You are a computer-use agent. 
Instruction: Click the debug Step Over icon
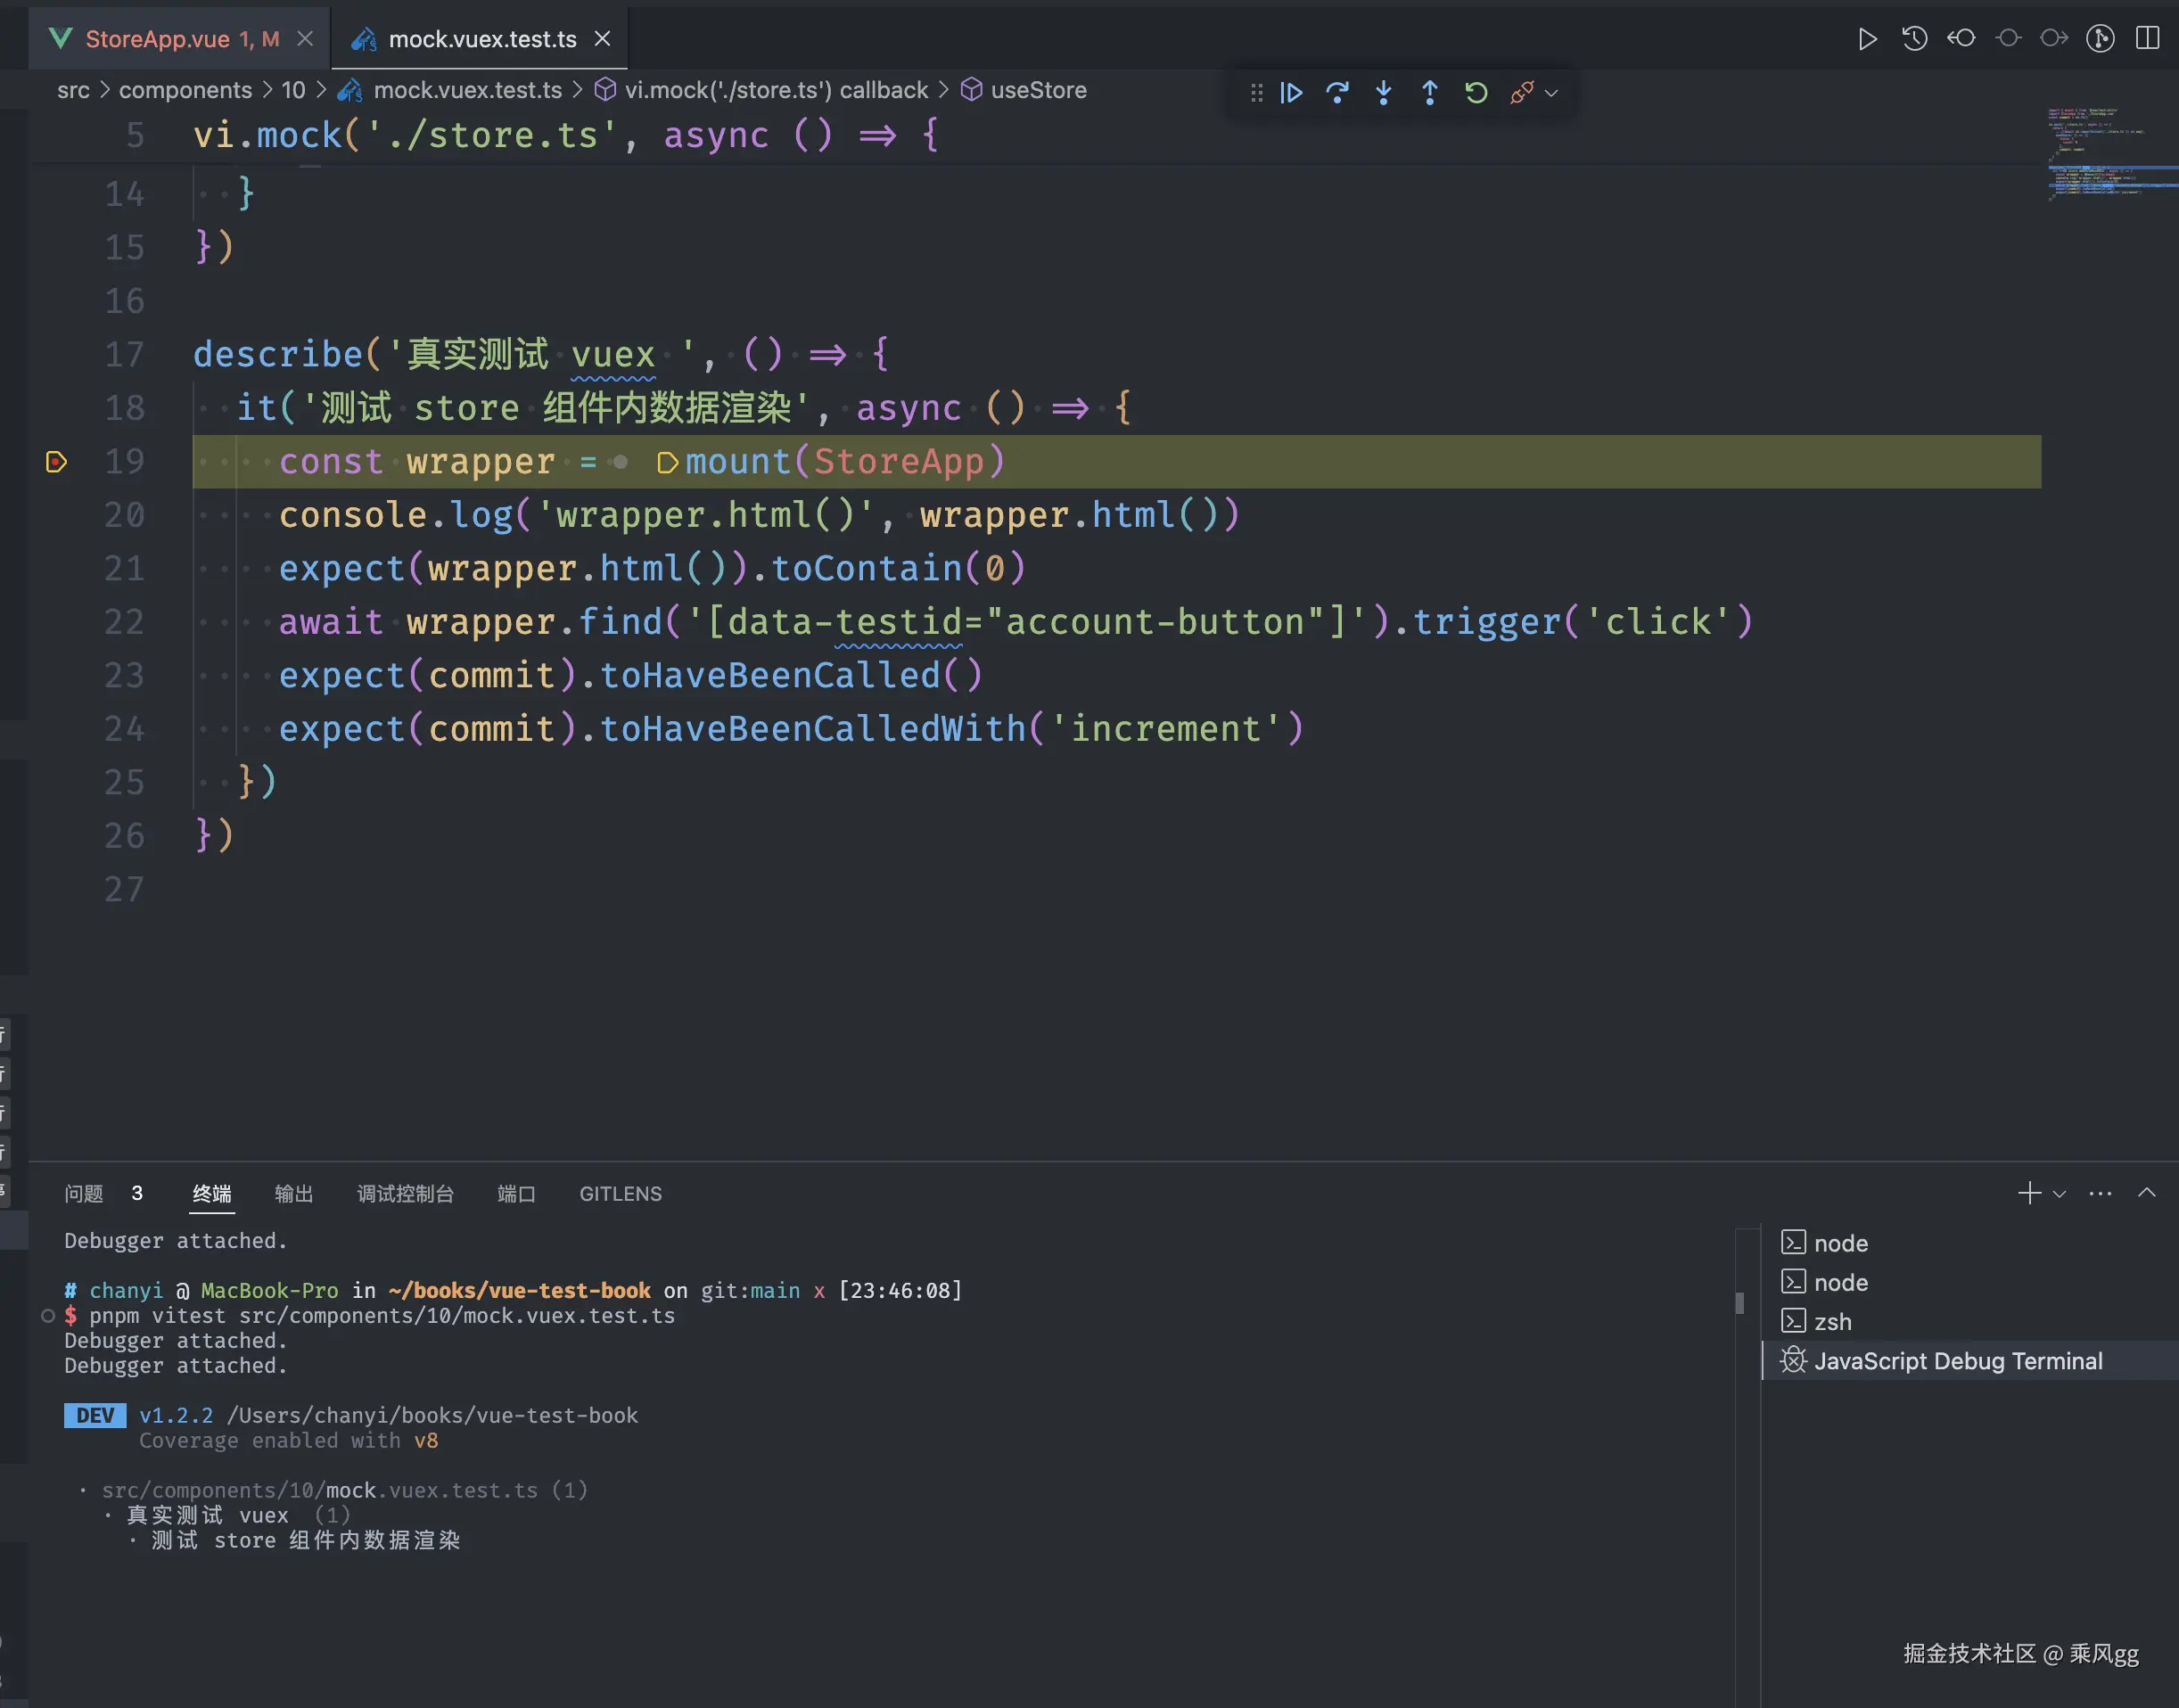[1337, 93]
